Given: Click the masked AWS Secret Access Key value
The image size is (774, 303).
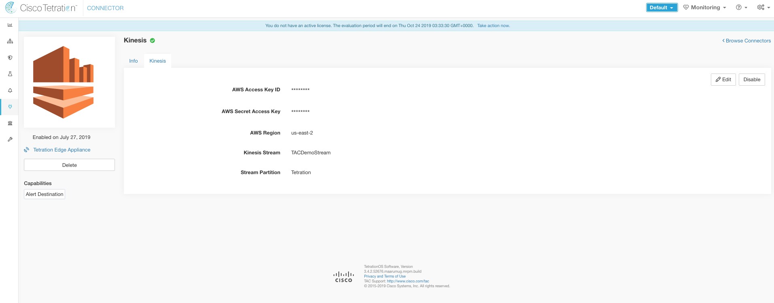Looking at the screenshot, I should pos(300,112).
